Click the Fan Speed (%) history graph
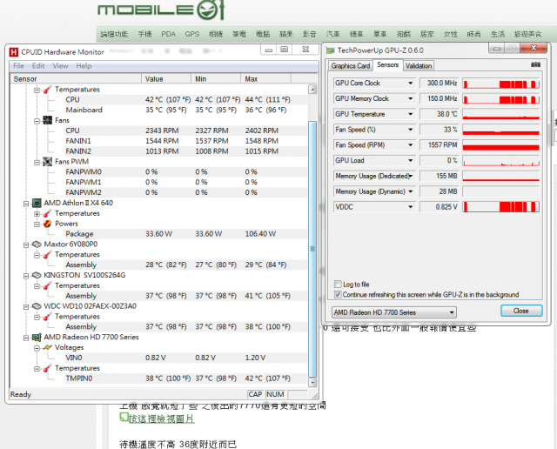This screenshot has width=557, height=449. 501,130
